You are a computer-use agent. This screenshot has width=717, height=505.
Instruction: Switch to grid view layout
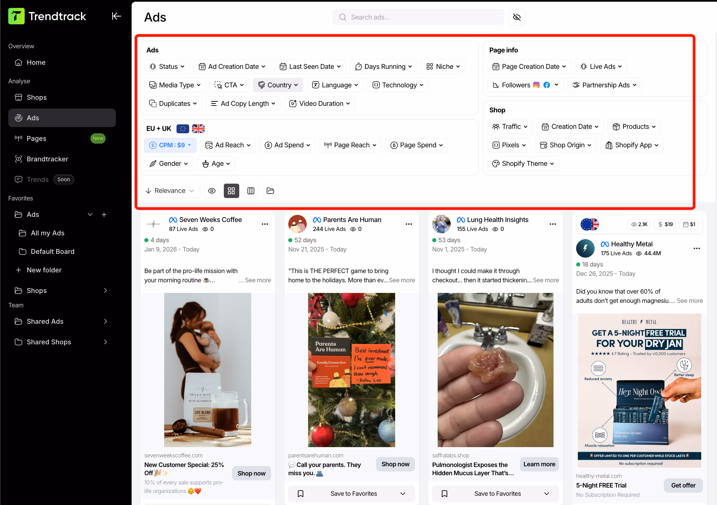[x=231, y=191]
